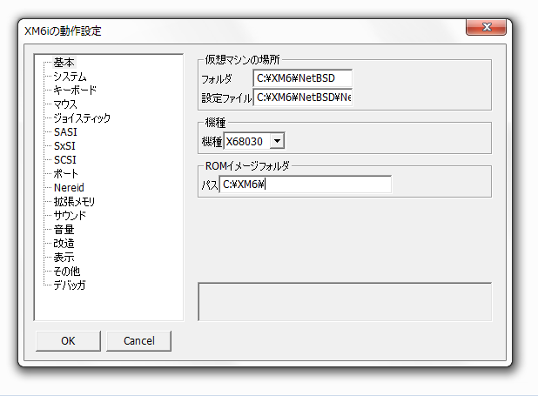The image size is (538, 396).
Task: Open the 音量 settings page
Action: click(64, 229)
